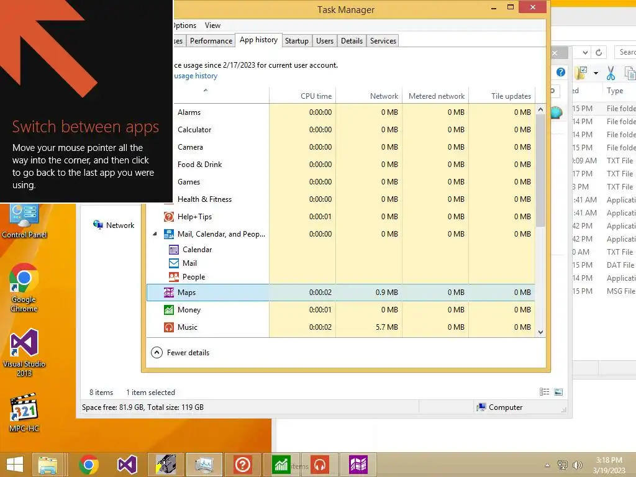Open the Explorer address history dropdown
Viewport: 636px width, 477px height.
pyautogui.click(x=585, y=52)
